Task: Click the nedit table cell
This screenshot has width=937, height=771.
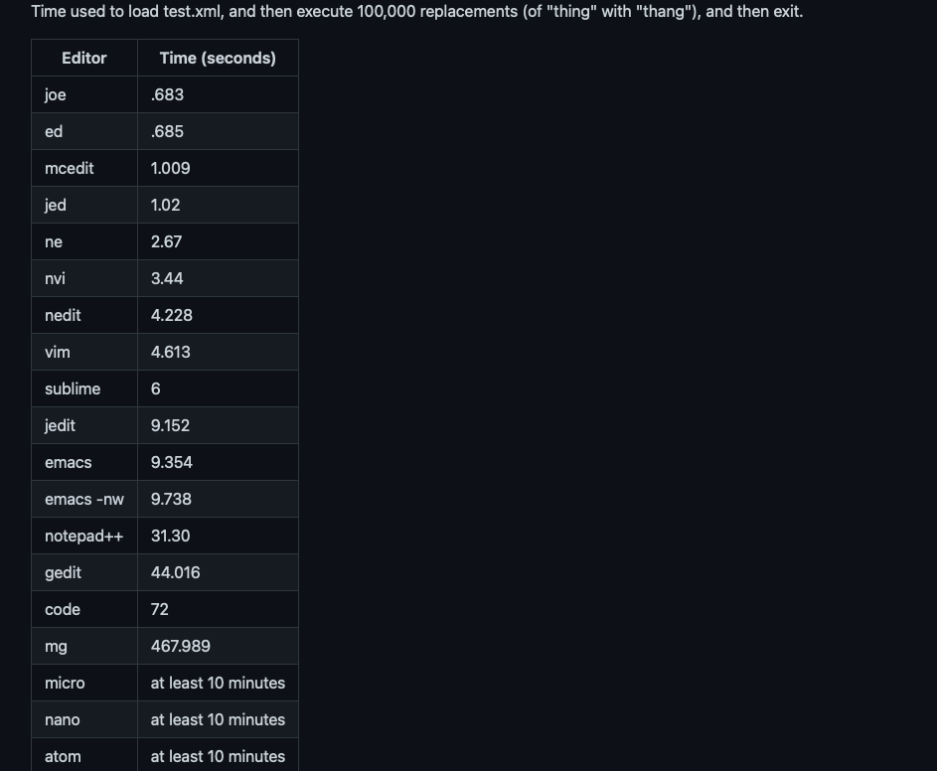Action: tap(84, 315)
